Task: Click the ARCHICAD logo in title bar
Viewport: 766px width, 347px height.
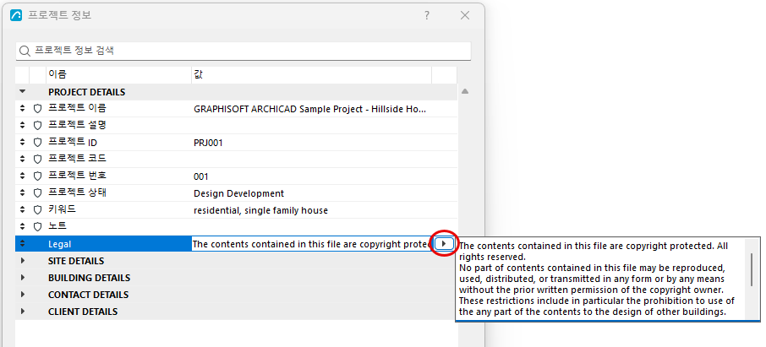Action: tap(16, 15)
